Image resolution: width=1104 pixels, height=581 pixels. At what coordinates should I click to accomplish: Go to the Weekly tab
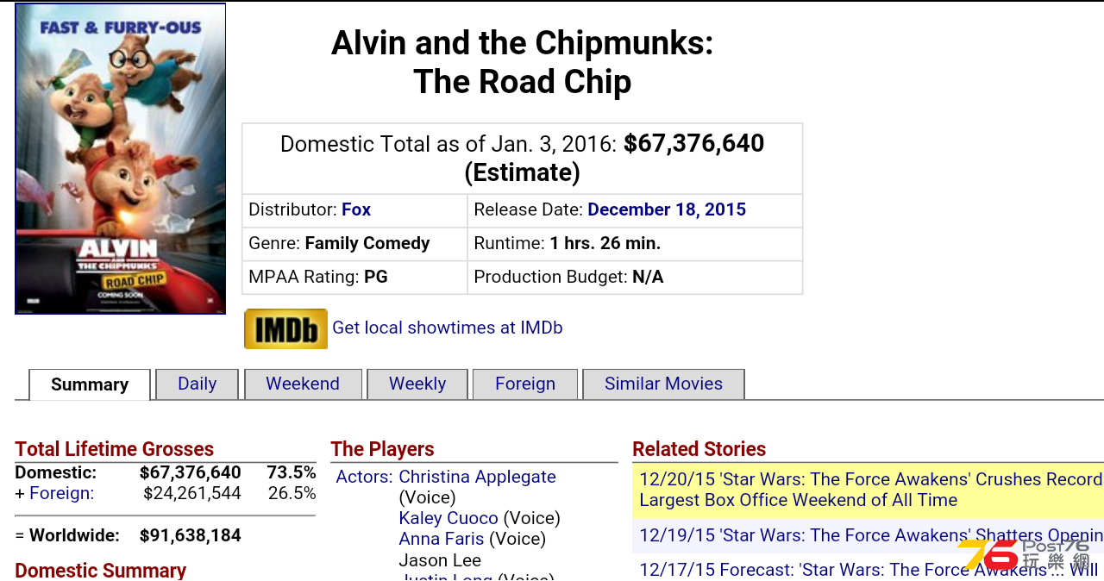(417, 384)
